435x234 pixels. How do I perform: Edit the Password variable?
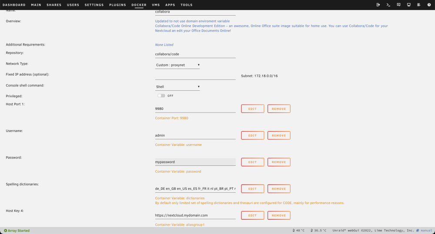point(252,162)
